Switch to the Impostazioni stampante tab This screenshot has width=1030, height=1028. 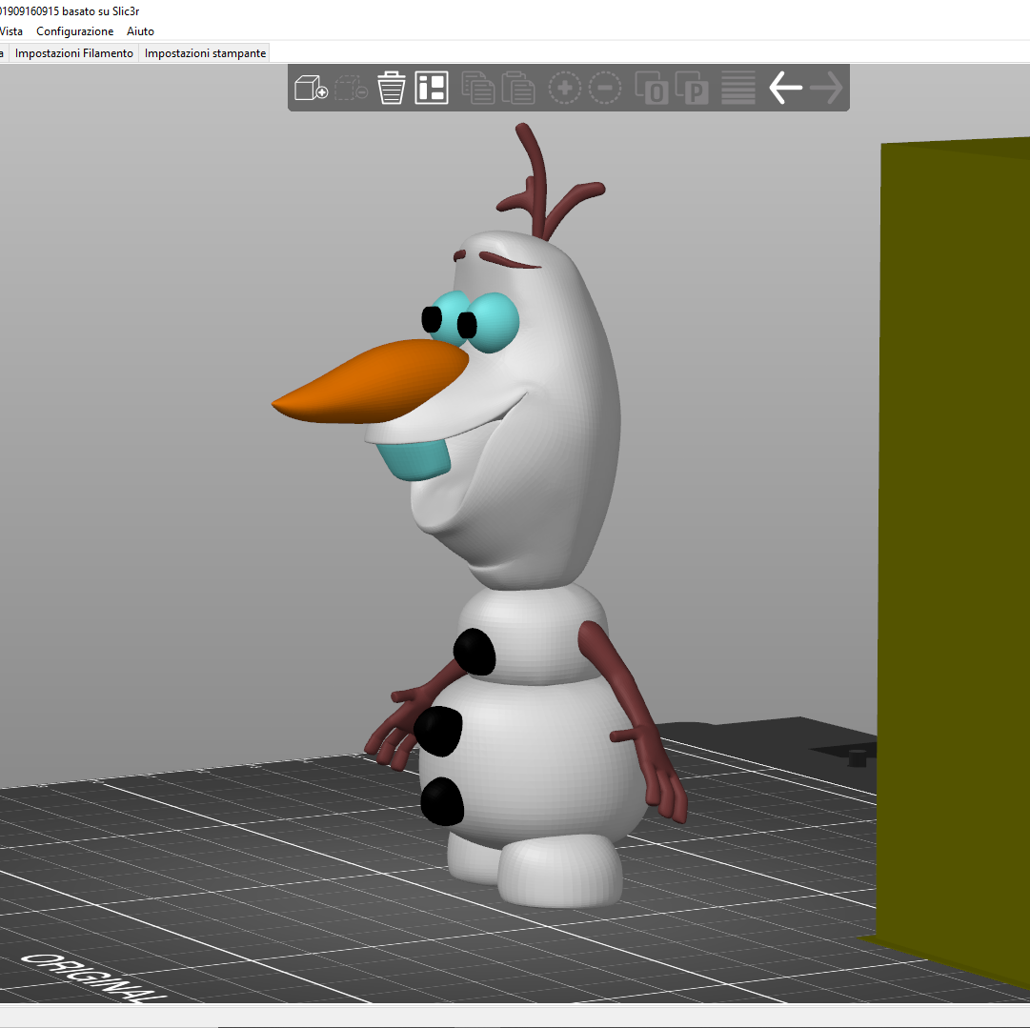[205, 52]
